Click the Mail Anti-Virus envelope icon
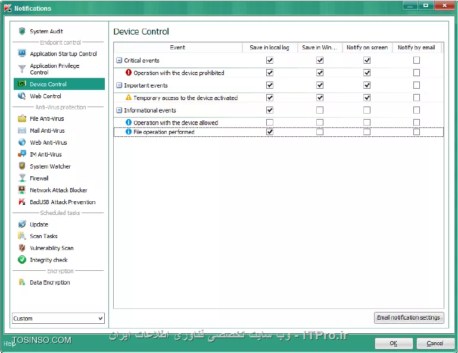Viewport: 458px width, 353px height. [22, 130]
